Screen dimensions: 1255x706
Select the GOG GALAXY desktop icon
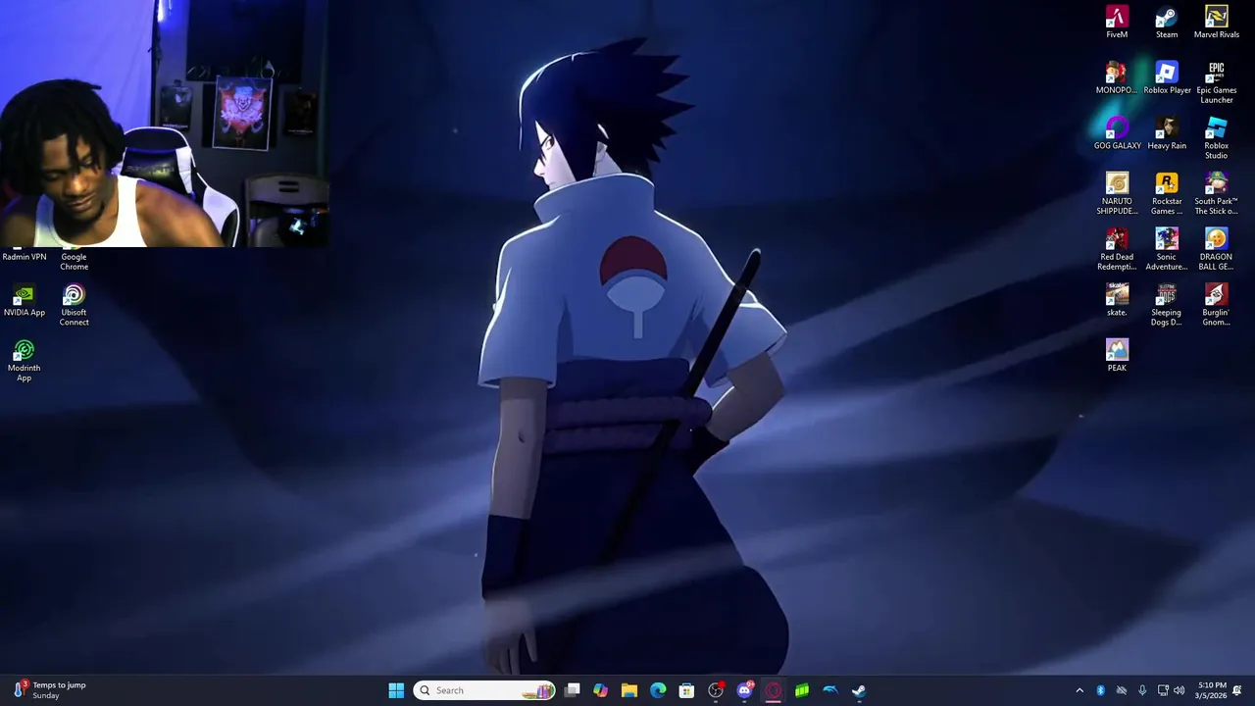(x=1117, y=134)
